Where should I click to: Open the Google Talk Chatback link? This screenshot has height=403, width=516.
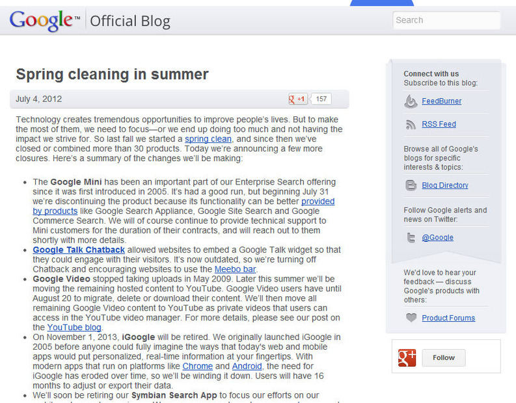click(79, 250)
